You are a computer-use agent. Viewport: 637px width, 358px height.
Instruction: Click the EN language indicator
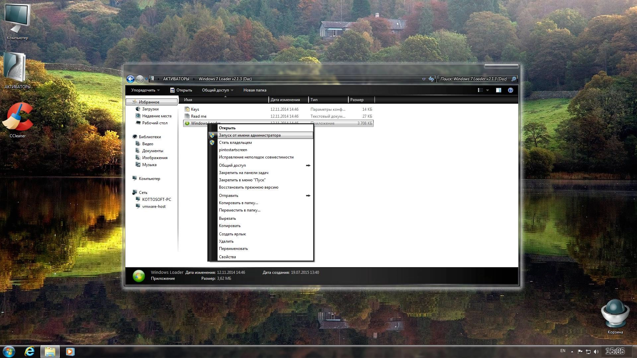(x=563, y=351)
